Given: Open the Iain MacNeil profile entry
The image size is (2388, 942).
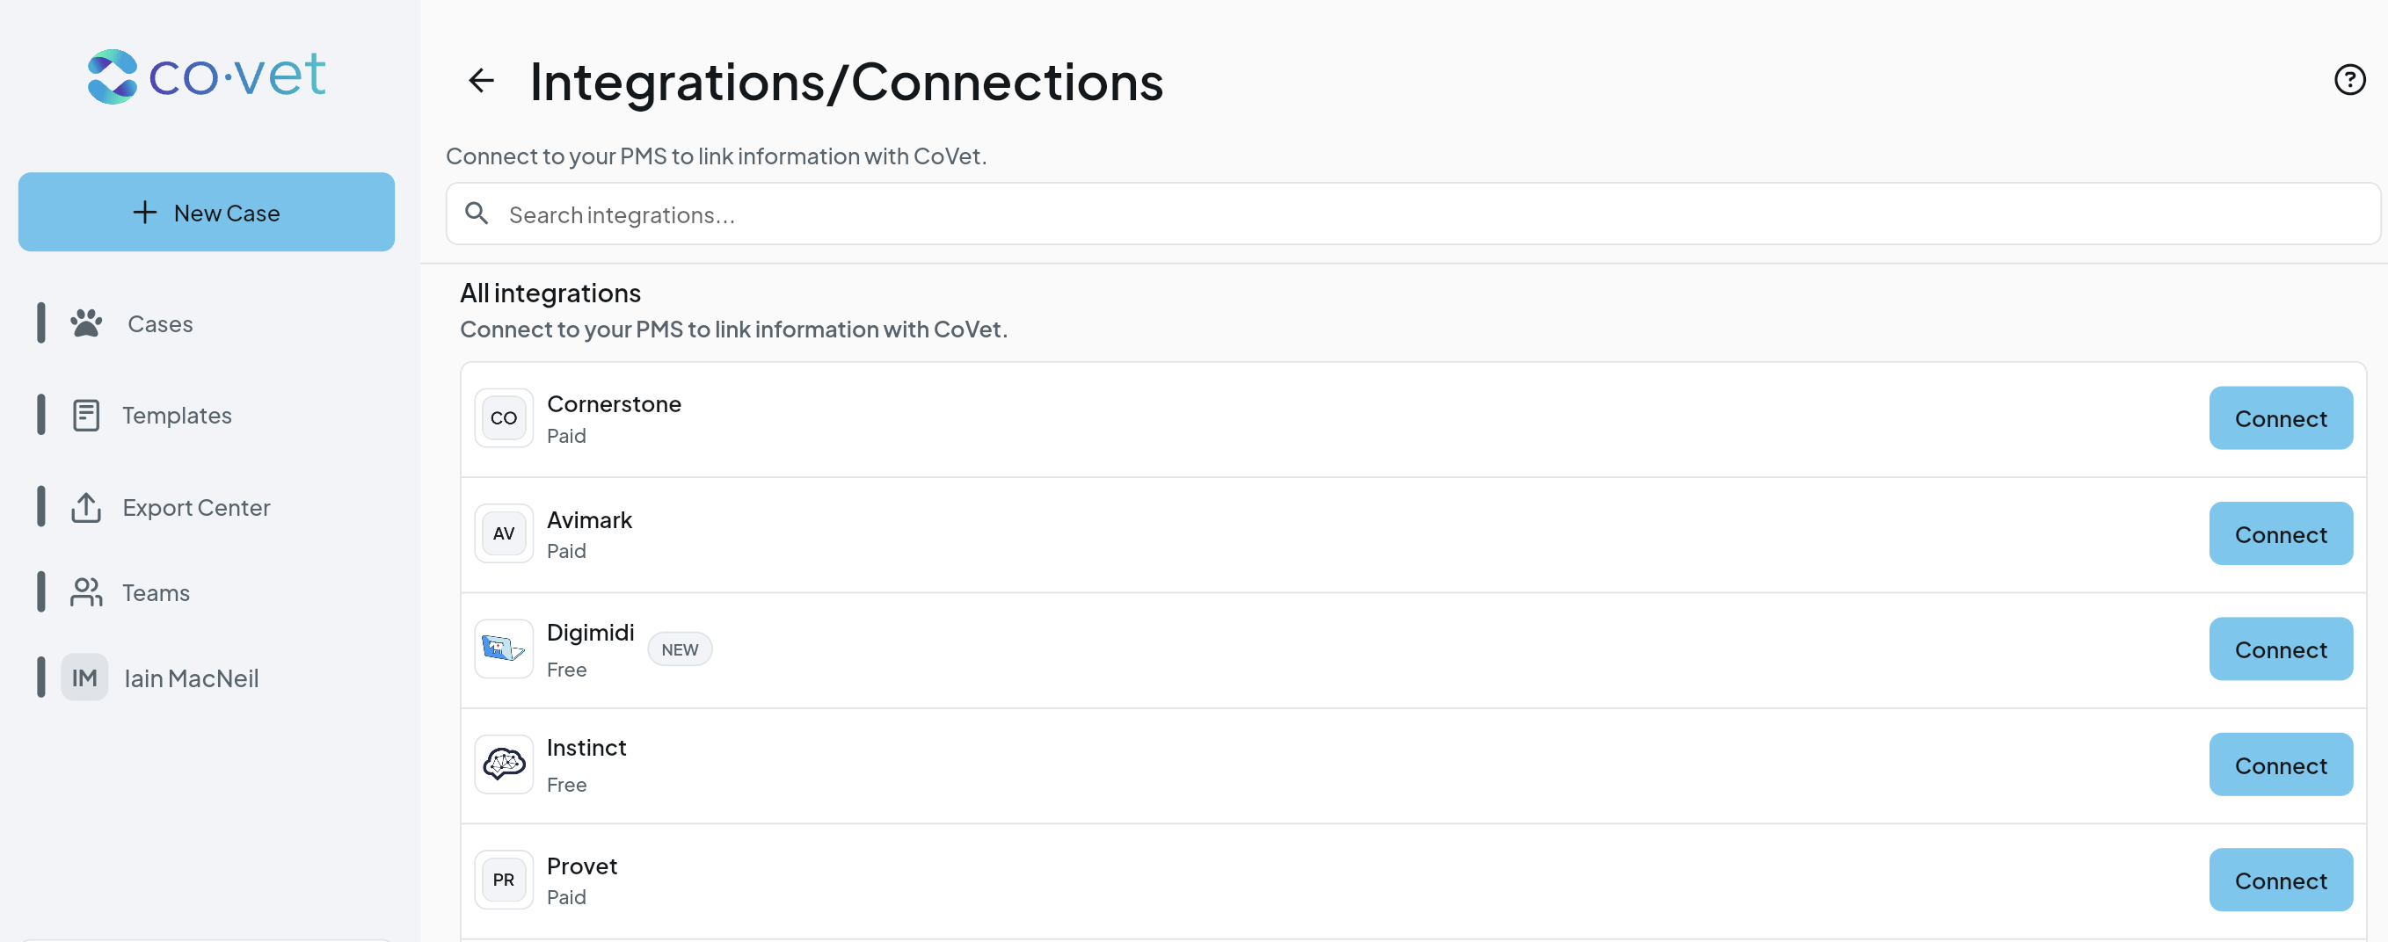Looking at the screenshot, I should pos(207,678).
